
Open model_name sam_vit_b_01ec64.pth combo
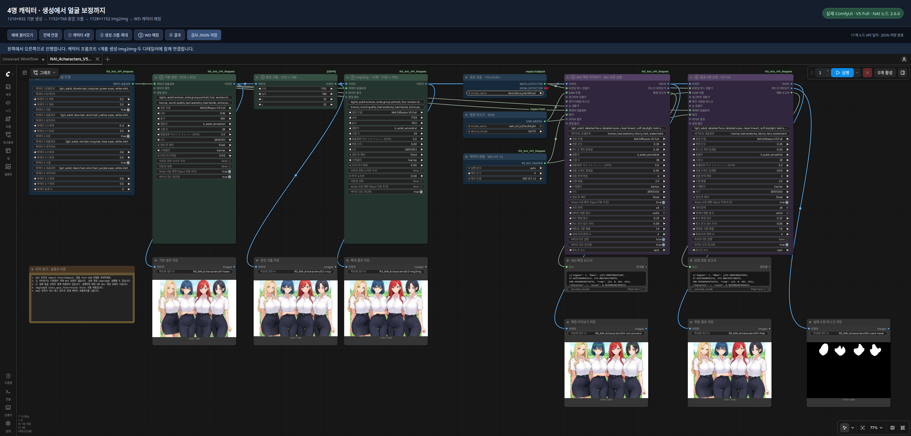(x=505, y=126)
